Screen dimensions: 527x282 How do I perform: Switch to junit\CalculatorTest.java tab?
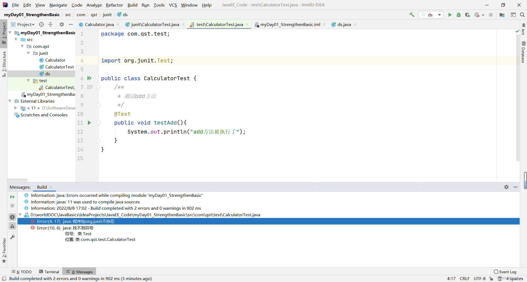(155, 24)
